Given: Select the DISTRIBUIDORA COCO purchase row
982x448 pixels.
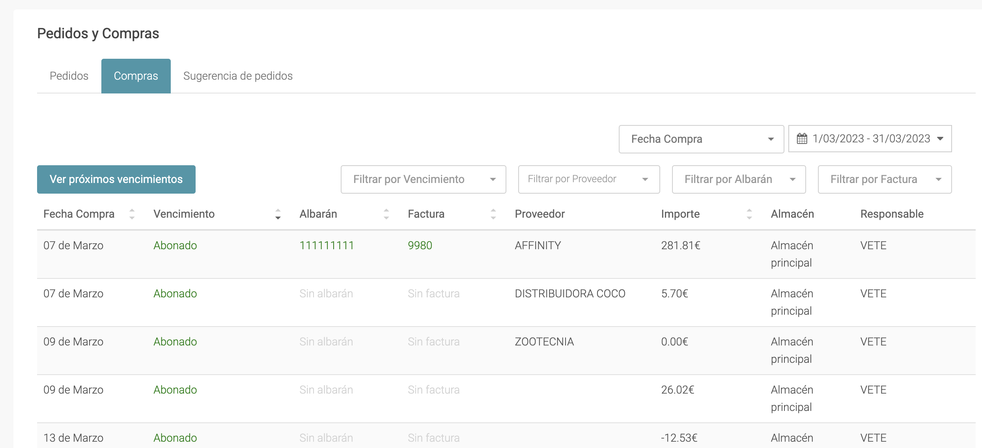Looking at the screenshot, I should point(569,294).
